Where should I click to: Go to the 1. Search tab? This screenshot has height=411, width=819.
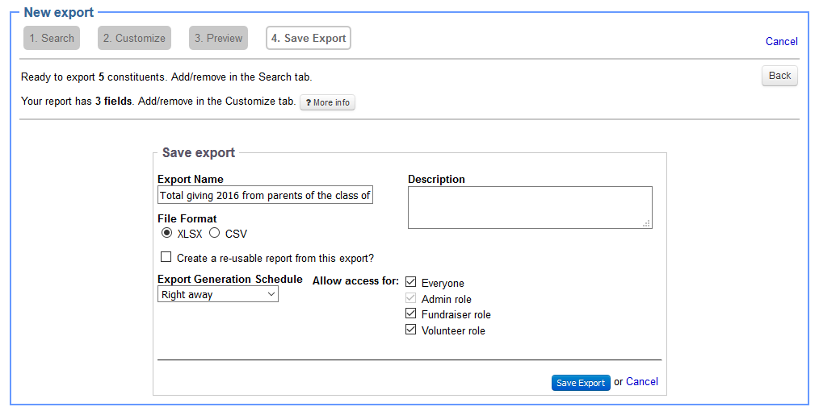52,38
